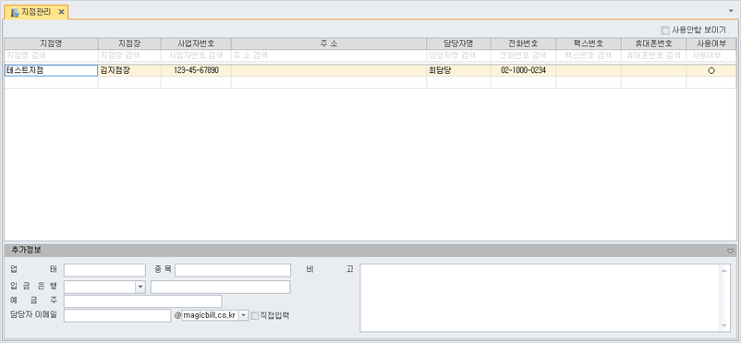
Task: Click the 팩스번호 column header
Action: (x=589, y=43)
